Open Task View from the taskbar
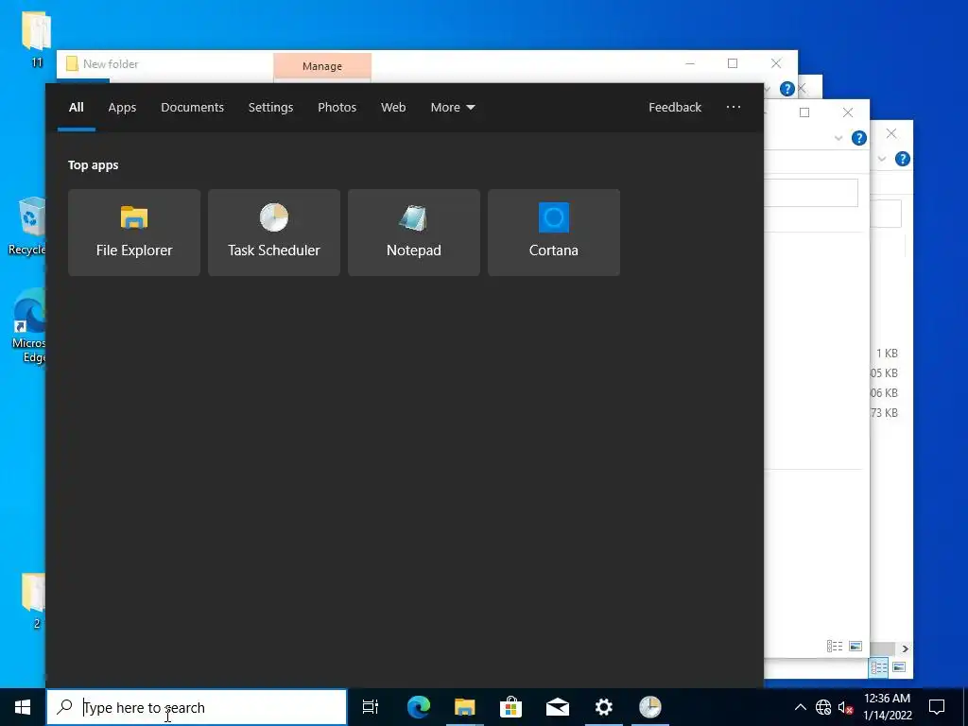 coord(371,707)
